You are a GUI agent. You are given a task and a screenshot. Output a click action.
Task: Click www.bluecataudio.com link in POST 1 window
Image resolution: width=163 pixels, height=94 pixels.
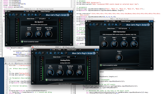pyautogui.click(x=65, y=84)
